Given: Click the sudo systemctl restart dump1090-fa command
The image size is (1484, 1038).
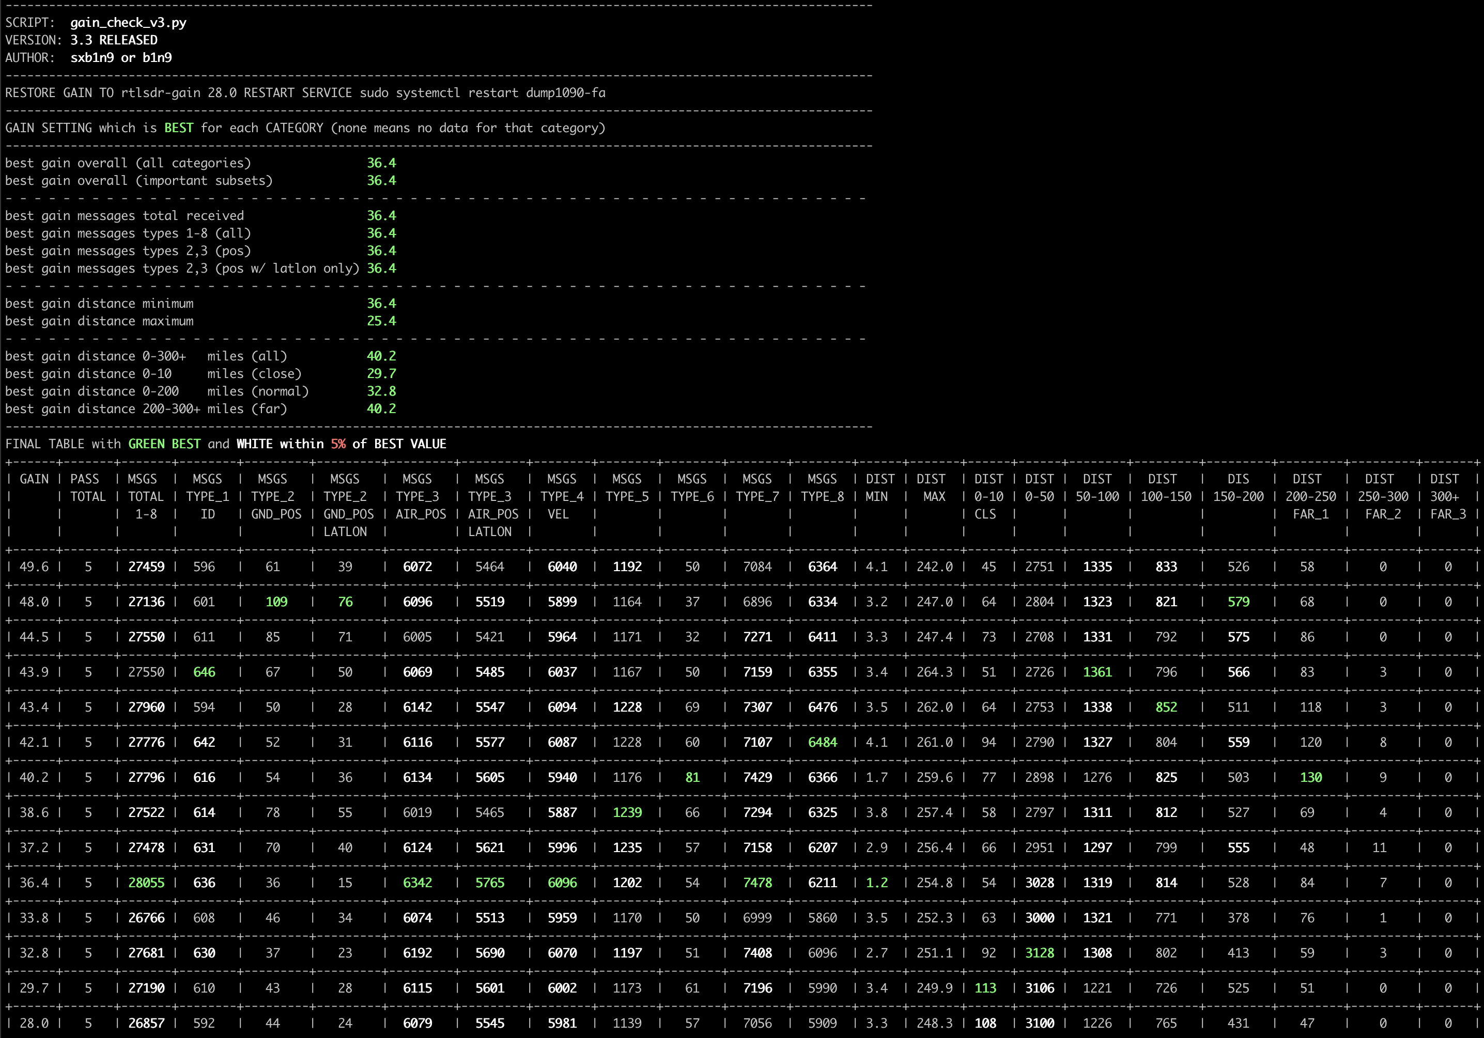Looking at the screenshot, I should click(x=482, y=93).
